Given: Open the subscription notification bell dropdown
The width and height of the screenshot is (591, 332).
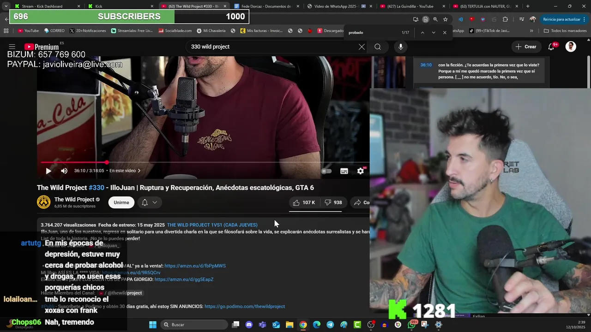Looking at the screenshot, I should (149, 202).
